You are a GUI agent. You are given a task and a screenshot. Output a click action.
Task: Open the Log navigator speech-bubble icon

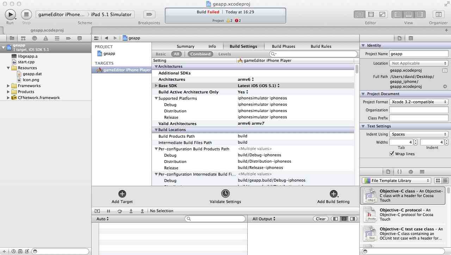pyautogui.click(x=80, y=38)
